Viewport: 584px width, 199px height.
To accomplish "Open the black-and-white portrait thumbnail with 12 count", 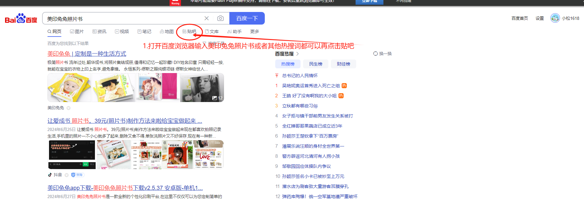I will tap(202, 88).
